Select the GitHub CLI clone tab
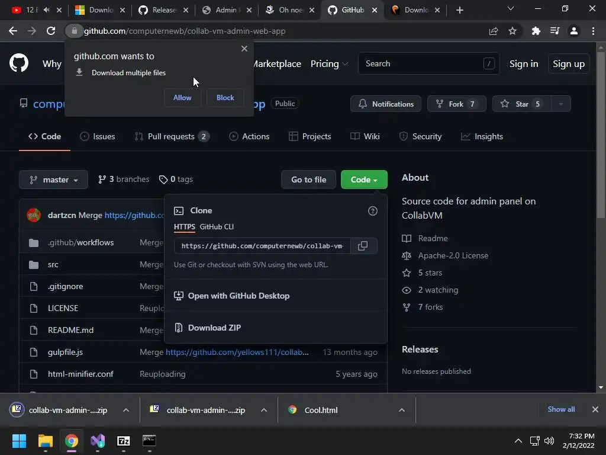This screenshot has height=455, width=606. tap(217, 227)
